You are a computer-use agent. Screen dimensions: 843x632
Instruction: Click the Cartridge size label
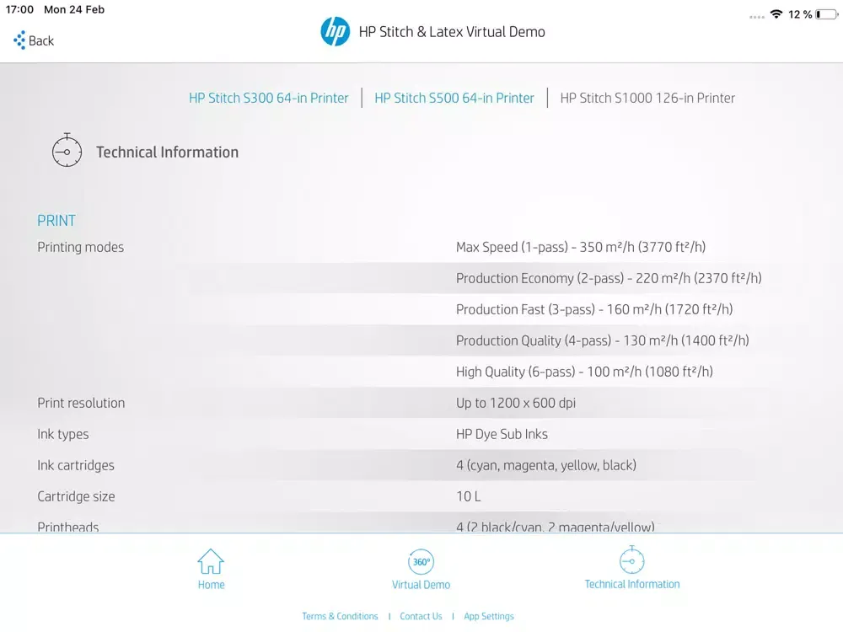tap(77, 496)
